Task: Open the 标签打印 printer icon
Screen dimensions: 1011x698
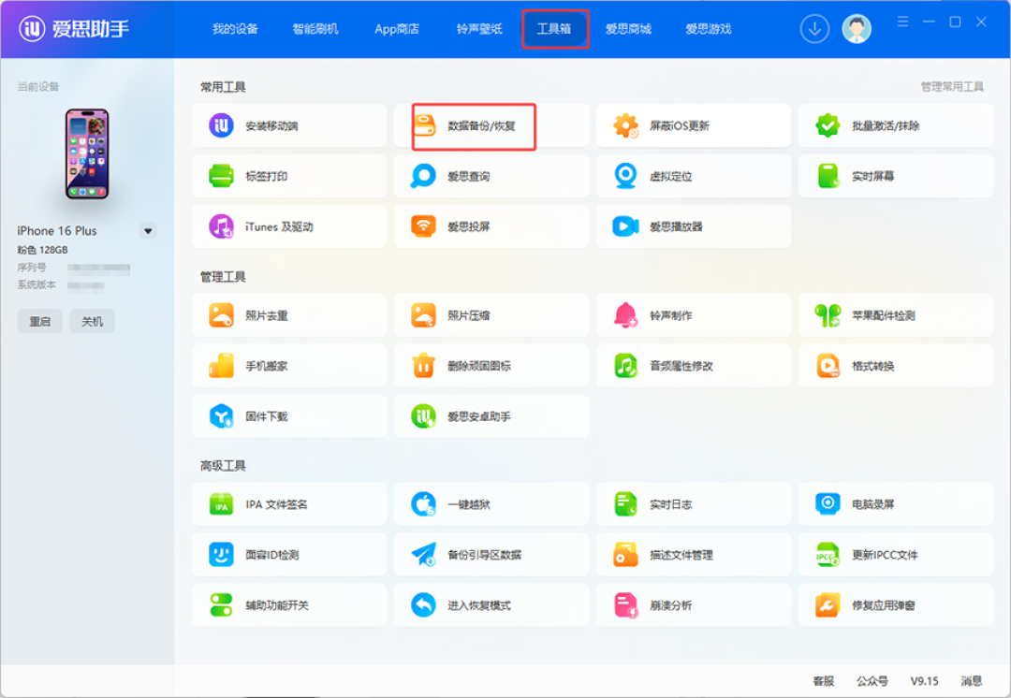Action: [221, 176]
